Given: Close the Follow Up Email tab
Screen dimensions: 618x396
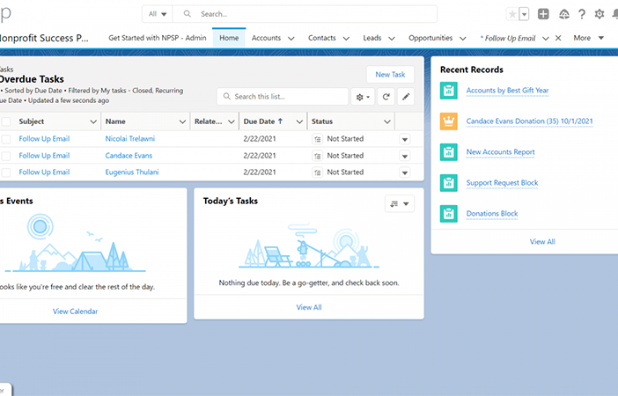Looking at the screenshot, I should tap(558, 38).
